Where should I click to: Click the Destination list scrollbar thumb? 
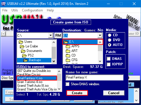100,48
